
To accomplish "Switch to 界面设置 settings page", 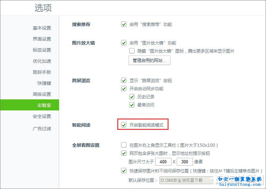I will tap(42, 39).
